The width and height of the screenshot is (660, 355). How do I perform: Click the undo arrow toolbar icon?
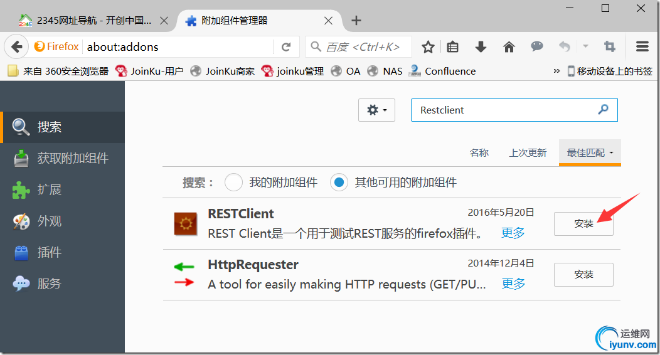click(565, 46)
